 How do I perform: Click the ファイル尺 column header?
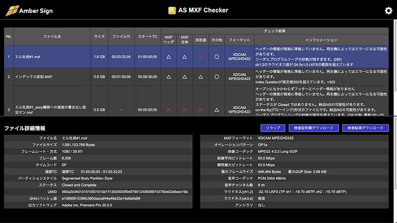tap(121, 36)
